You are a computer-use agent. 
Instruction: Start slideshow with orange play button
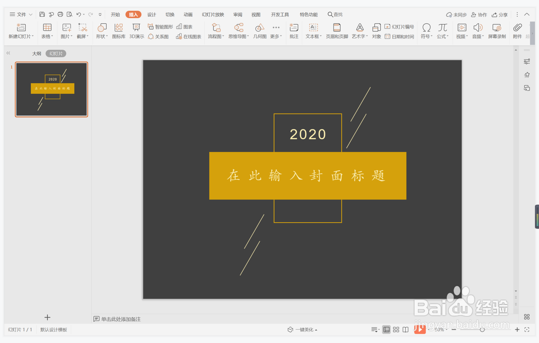click(x=420, y=329)
